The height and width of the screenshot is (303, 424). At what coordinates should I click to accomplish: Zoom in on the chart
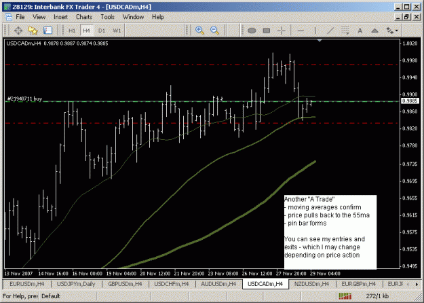199,31
